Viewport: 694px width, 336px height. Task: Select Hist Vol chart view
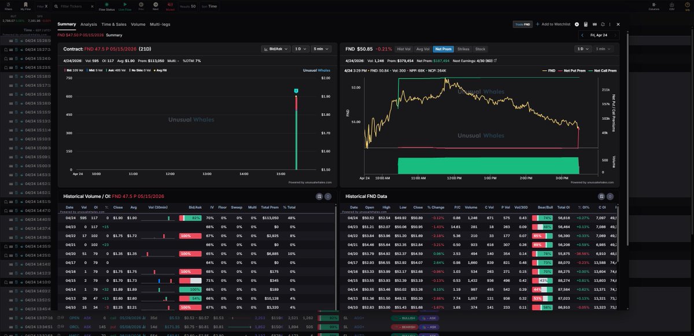tap(404, 49)
